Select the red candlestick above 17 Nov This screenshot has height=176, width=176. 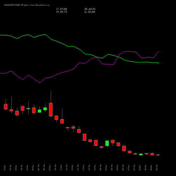pyautogui.click(x=84, y=137)
